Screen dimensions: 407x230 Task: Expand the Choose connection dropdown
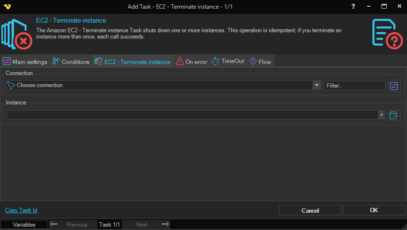click(316, 86)
